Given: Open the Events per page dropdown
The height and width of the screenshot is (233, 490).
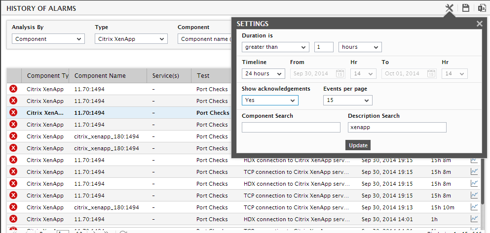Looking at the screenshot, I should [x=348, y=100].
